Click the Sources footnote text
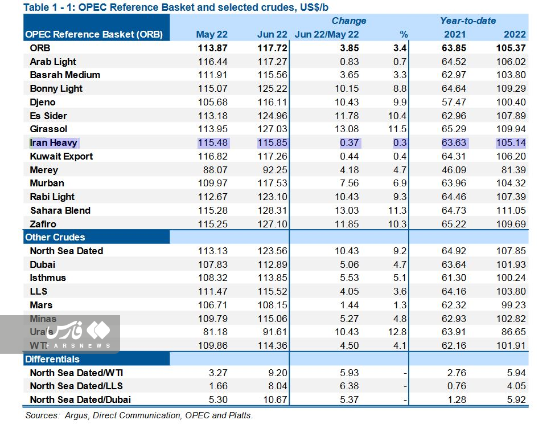Image resolution: width=555 pixels, height=424 pixels. click(x=139, y=415)
